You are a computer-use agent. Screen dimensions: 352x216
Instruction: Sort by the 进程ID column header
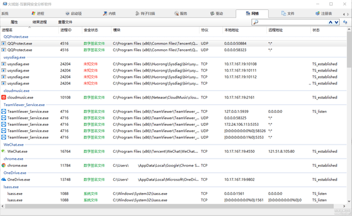[66, 30]
